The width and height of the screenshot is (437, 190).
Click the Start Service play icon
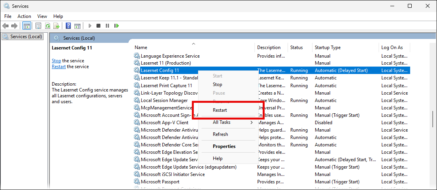tap(90, 26)
